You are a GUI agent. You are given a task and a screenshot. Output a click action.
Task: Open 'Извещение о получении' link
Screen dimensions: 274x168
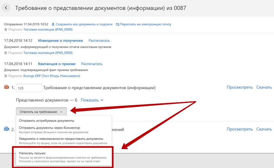tap(60, 40)
